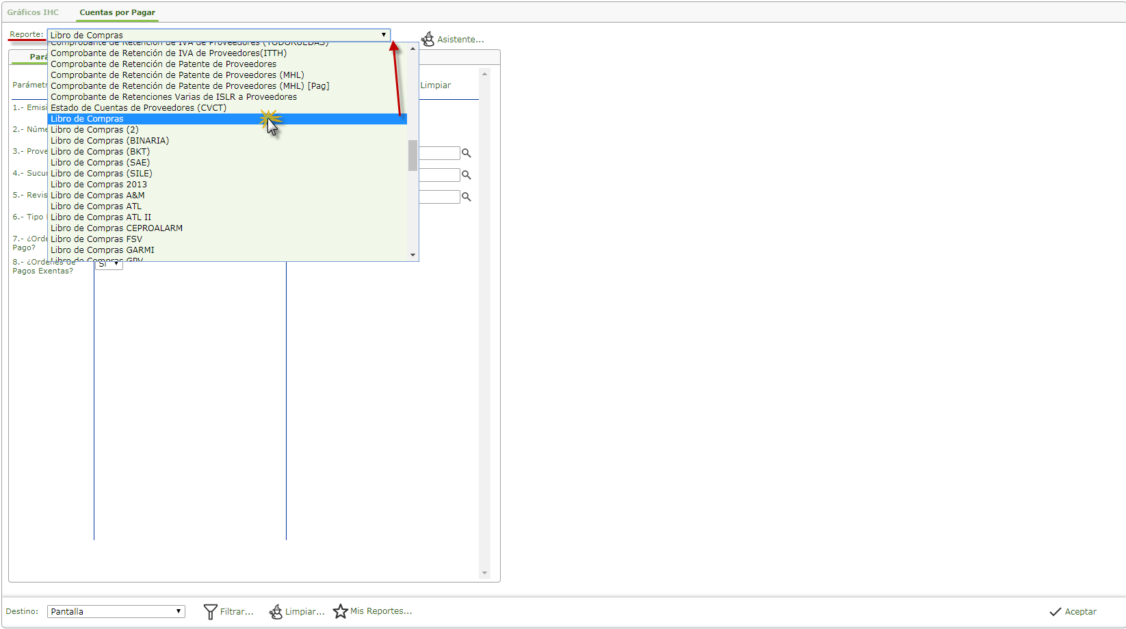Viewport: 1126px width, 629px height.
Task: Click the Limpiar icon in the bottom toolbar
Action: (276, 612)
